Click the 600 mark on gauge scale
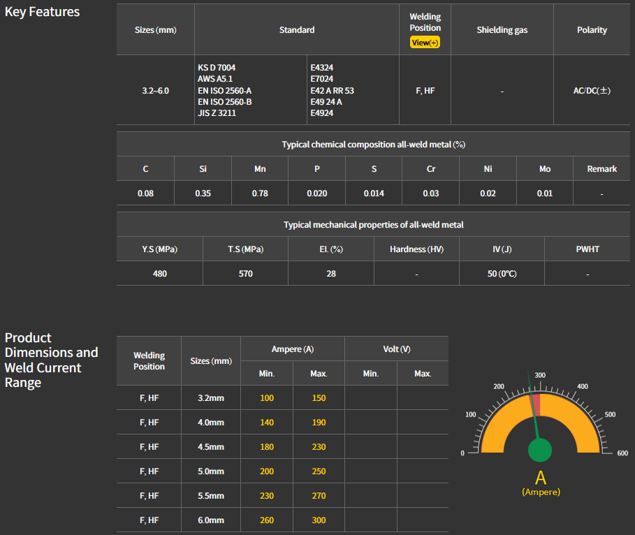This screenshot has width=635, height=535. click(x=622, y=453)
